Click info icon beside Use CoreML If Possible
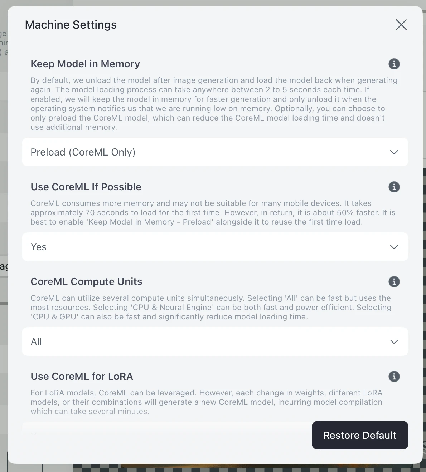This screenshot has height=472, width=426. coord(394,187)
